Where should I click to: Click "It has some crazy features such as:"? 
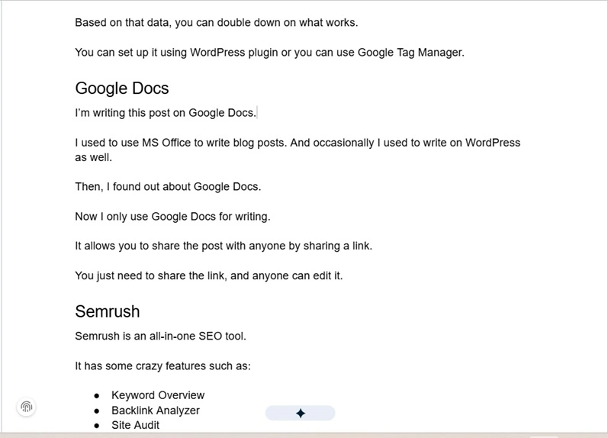[x=162, y=366]
